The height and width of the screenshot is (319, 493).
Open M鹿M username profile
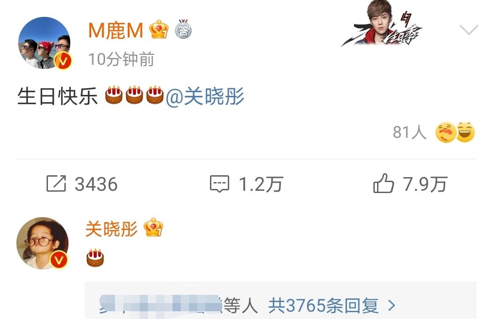pos(115,31)
